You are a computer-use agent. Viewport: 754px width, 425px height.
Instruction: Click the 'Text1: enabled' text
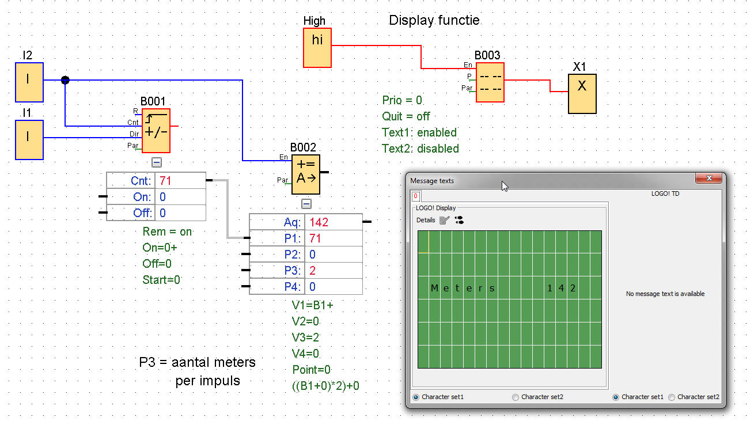click(419, 132)
